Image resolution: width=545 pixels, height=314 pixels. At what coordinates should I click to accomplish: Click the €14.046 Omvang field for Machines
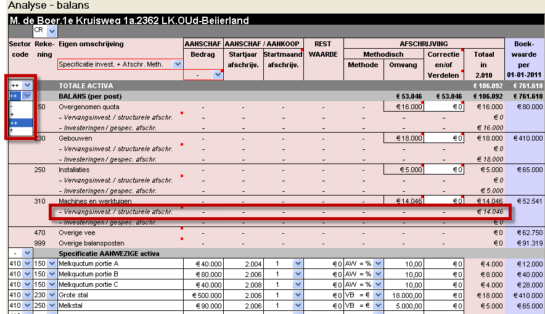tap(403, 201)
